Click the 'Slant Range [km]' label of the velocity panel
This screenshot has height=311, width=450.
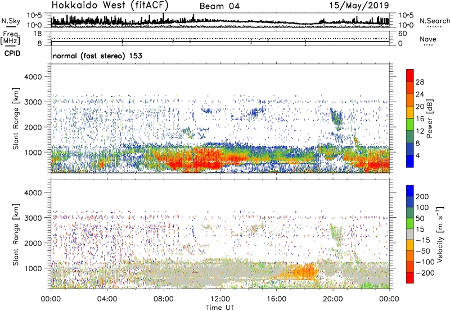pos(16,235)
